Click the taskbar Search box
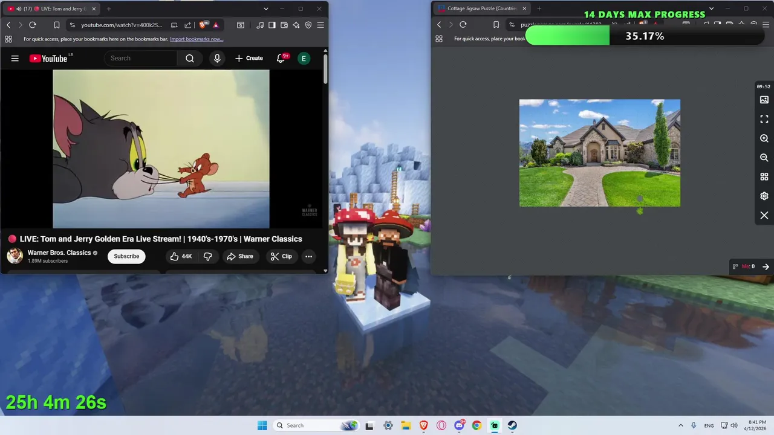774x435 pixels. (316, 425)
